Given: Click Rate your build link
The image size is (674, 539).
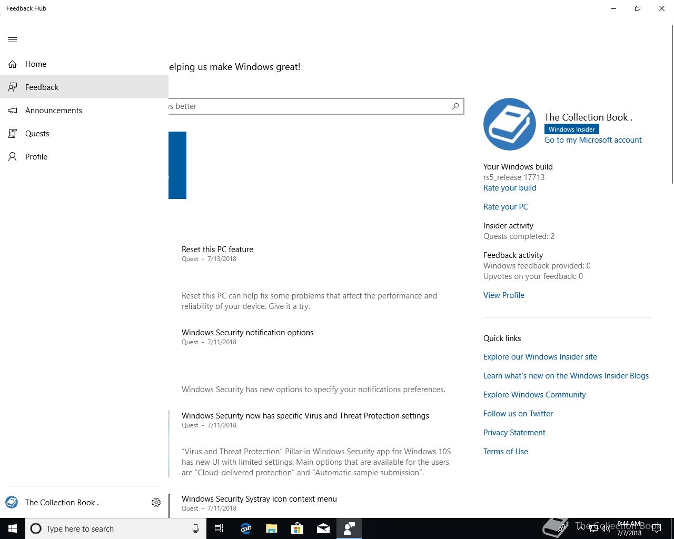Looking at the screenshot, I should tap(510, 188).
